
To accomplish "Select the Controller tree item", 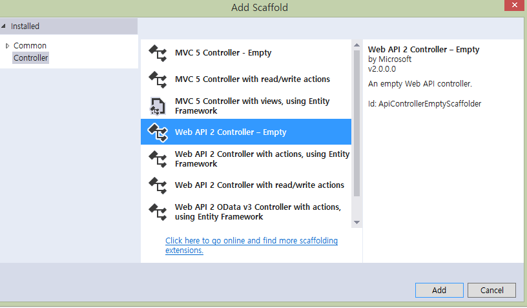I will (30, 57).
